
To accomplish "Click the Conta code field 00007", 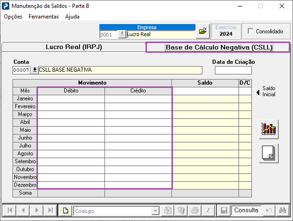I will point(21,70).
